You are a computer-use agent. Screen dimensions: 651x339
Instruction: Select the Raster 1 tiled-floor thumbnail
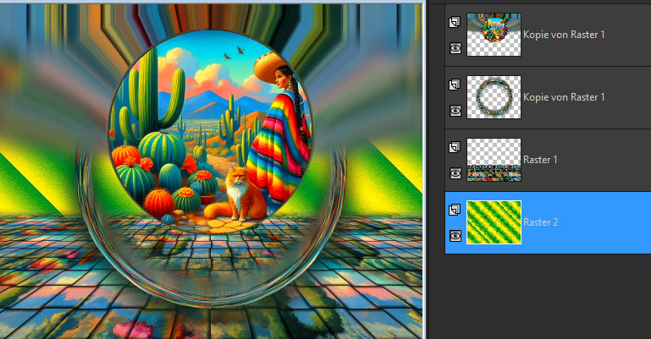coord(494,160)
